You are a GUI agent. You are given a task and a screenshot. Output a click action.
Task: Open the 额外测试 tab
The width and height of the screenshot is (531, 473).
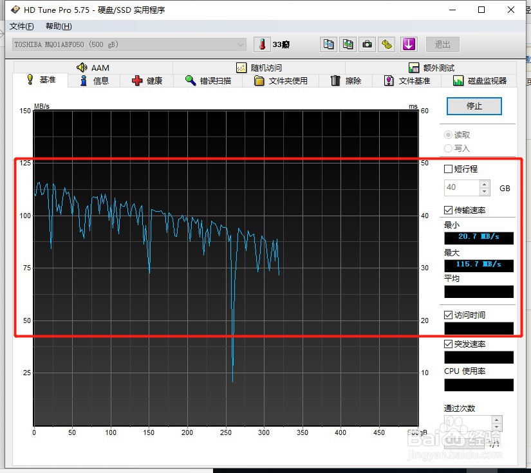[431, 68]
